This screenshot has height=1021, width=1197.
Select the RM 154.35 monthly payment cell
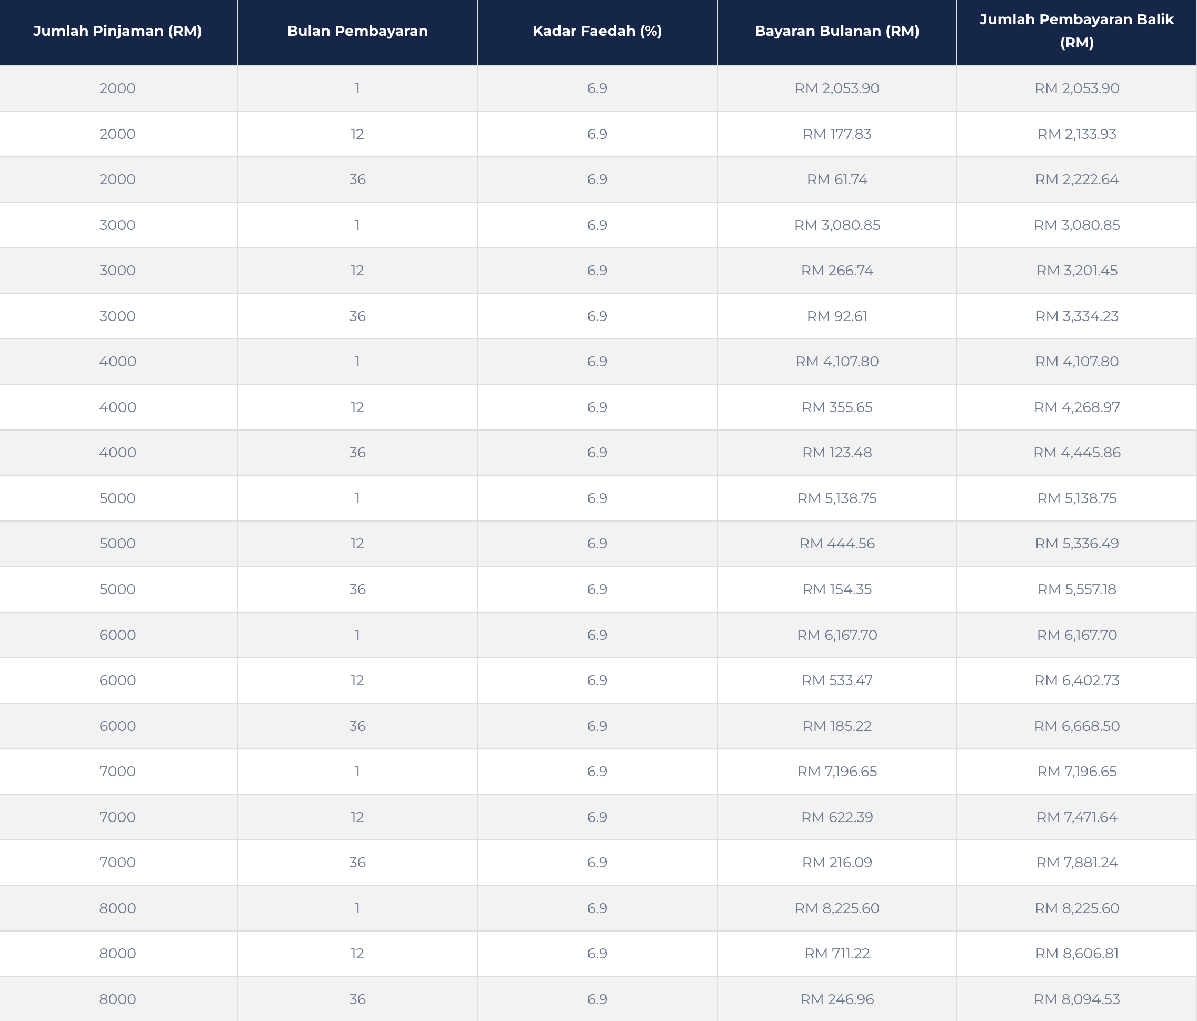coord(836,589)
